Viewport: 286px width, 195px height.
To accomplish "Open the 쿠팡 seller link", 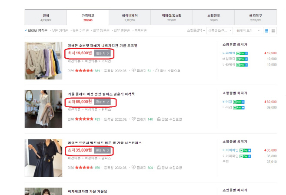I will (x=226, y=162).
